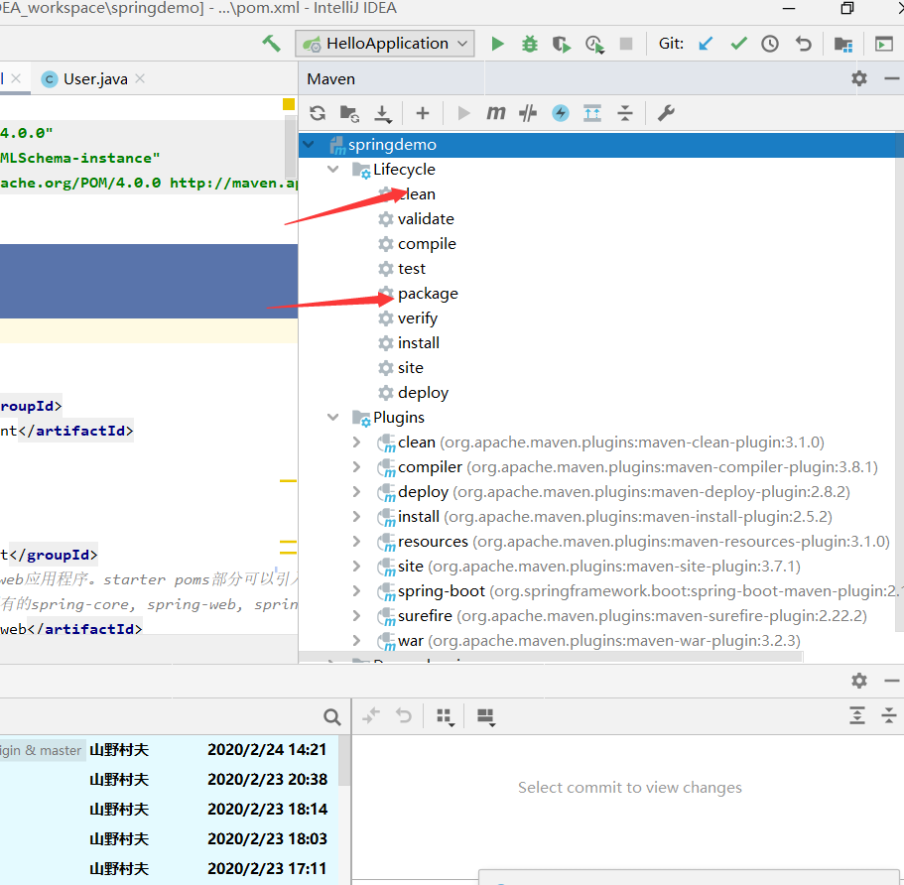904x885 pixels.
Task: Select the validate lifecycle phase
Action: click(416, 219)
